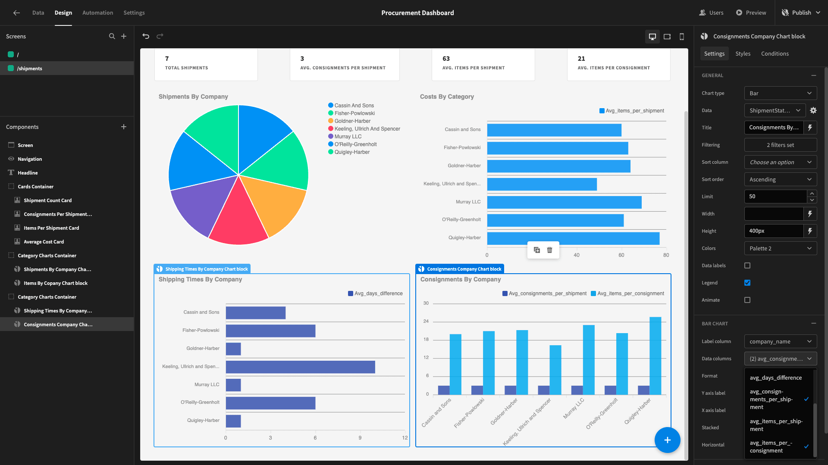Open the Sort column dropdown

pyautogui.click(x=781, y=162)
